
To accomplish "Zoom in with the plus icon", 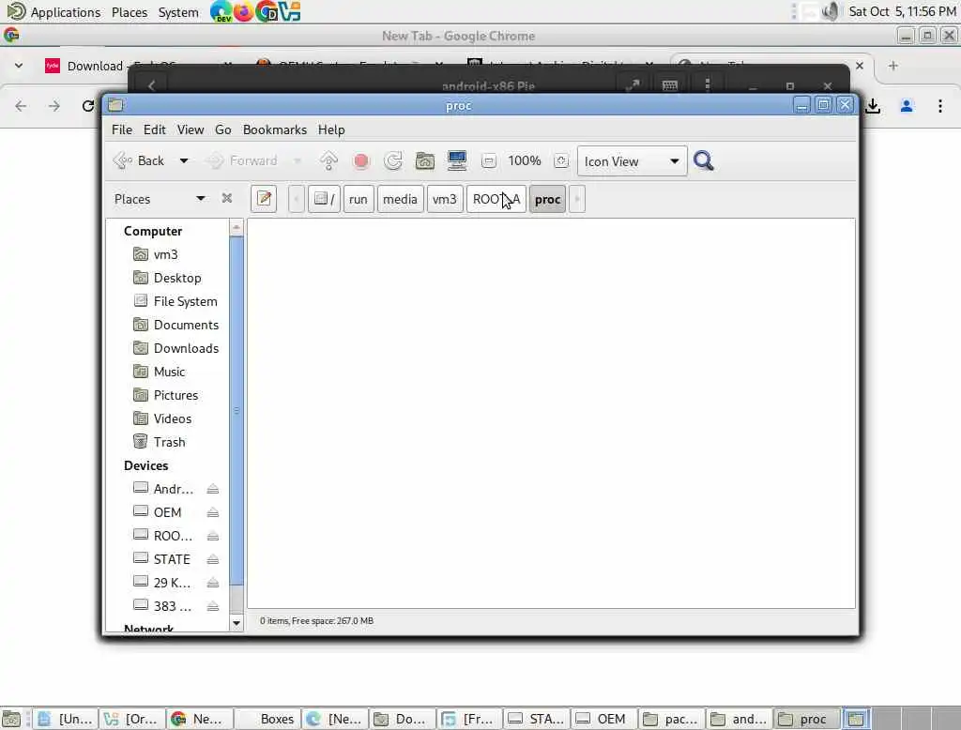I will pos(561,161).
